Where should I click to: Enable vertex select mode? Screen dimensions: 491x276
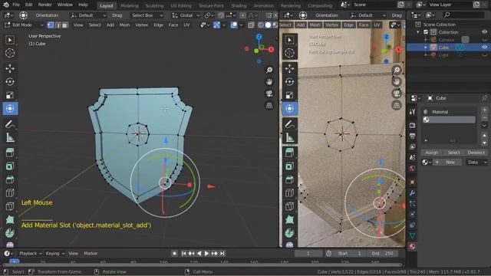(51, 25)
